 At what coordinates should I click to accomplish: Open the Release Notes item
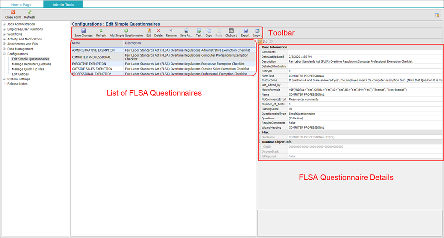coord(17,84)
